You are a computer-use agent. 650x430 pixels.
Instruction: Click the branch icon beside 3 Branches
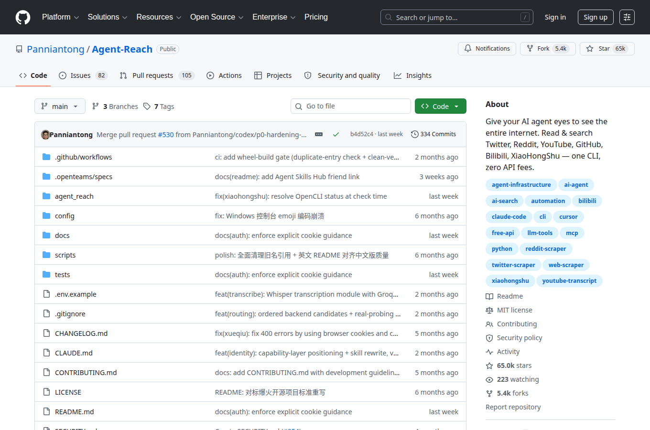(x=96, y=106)
